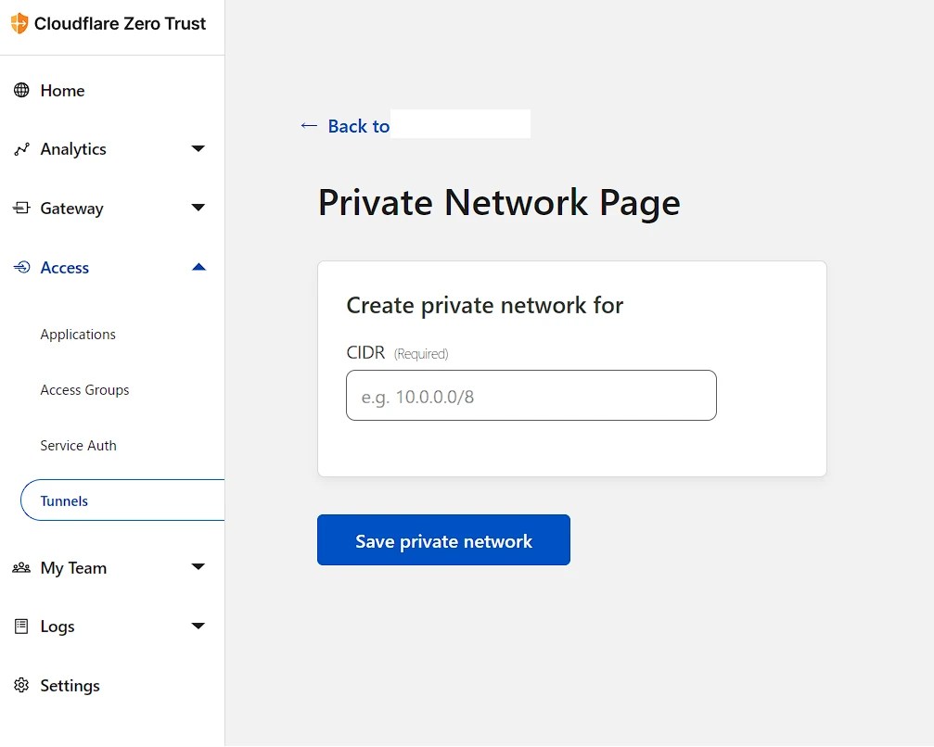The image size is (934, 747).
Task: Click the Logs document icon
Action: coord(19,626)
